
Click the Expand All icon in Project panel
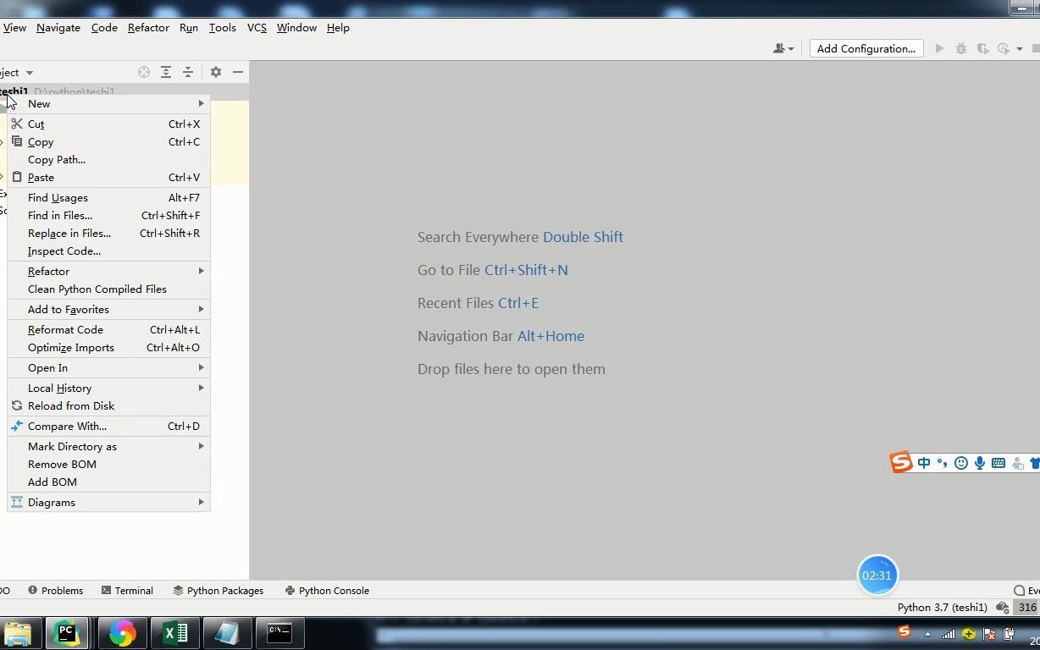(x=166, y=72)
